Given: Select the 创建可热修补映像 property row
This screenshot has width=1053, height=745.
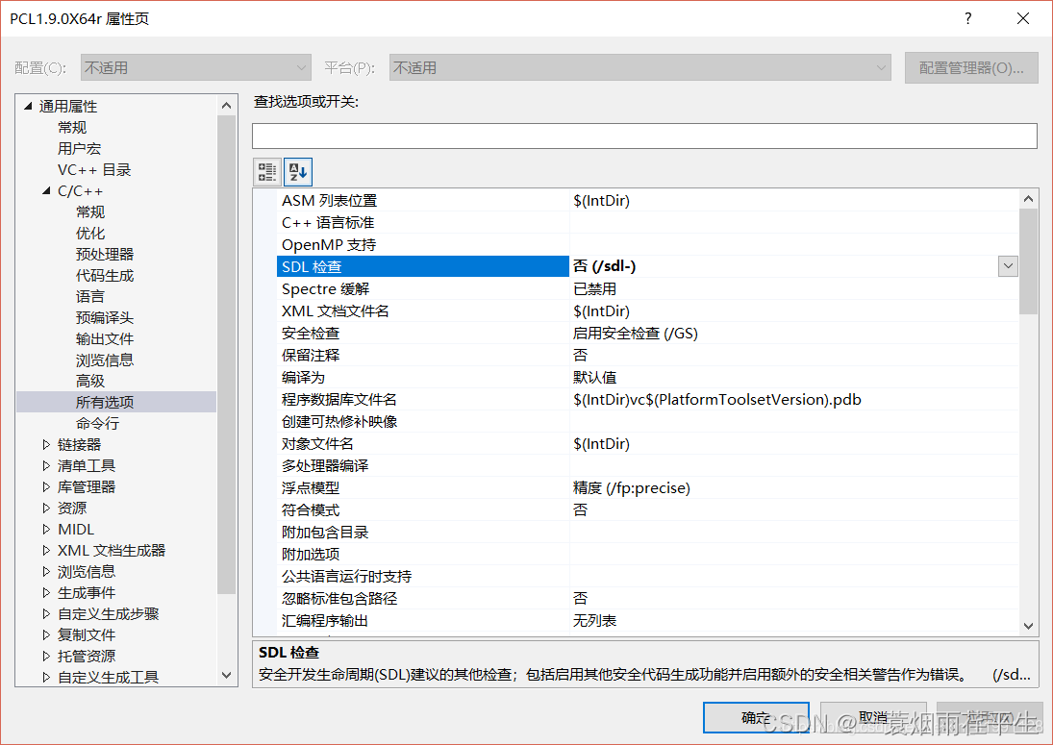Looking at the screenshot, I should coord(648,421).
